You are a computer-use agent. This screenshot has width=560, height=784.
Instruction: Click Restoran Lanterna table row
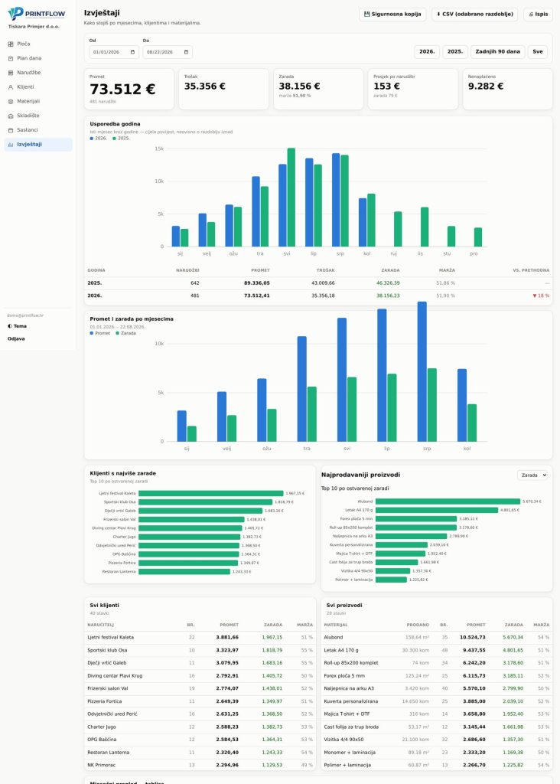200,753
